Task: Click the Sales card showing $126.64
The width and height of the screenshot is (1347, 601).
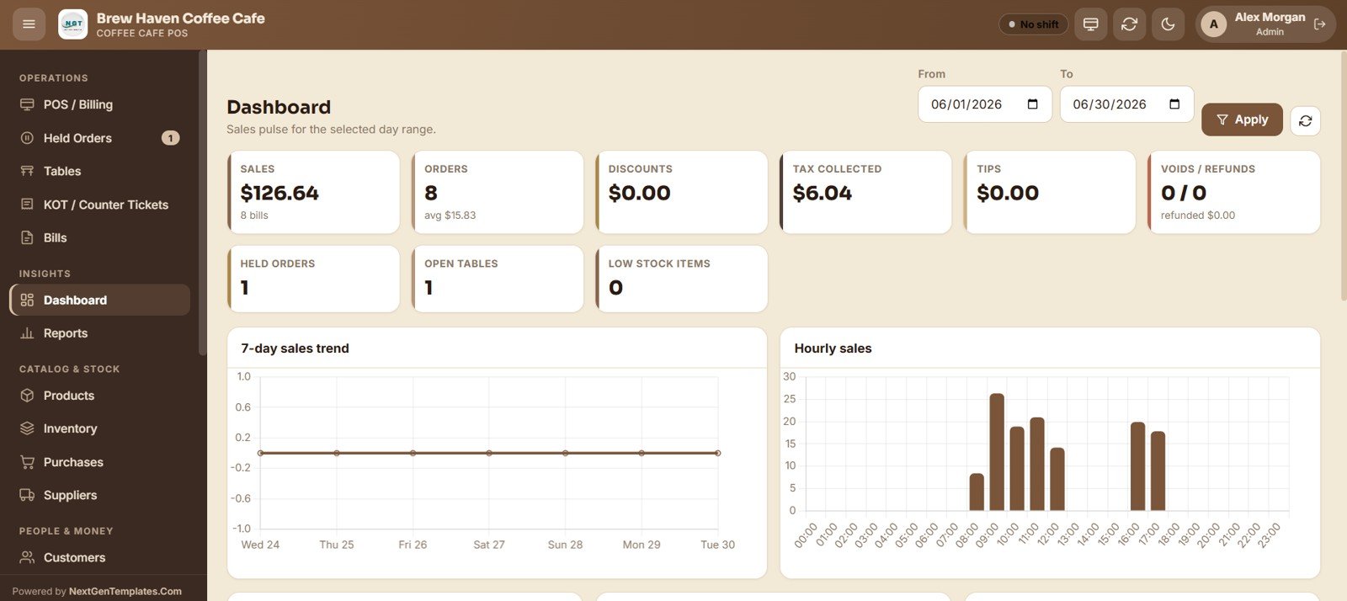Action: click(x=313, y=192)
